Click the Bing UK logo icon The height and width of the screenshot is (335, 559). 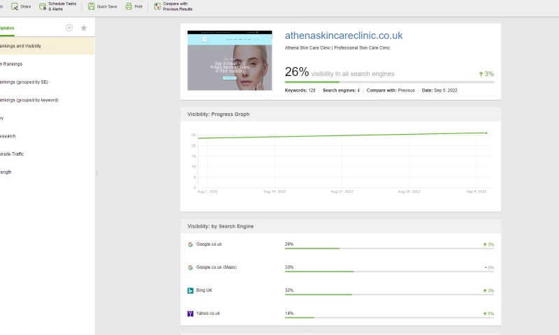click(190, 290)
